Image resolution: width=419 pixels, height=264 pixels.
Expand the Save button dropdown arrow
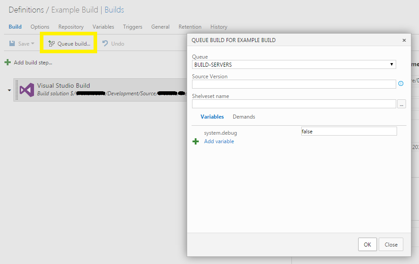32,43
